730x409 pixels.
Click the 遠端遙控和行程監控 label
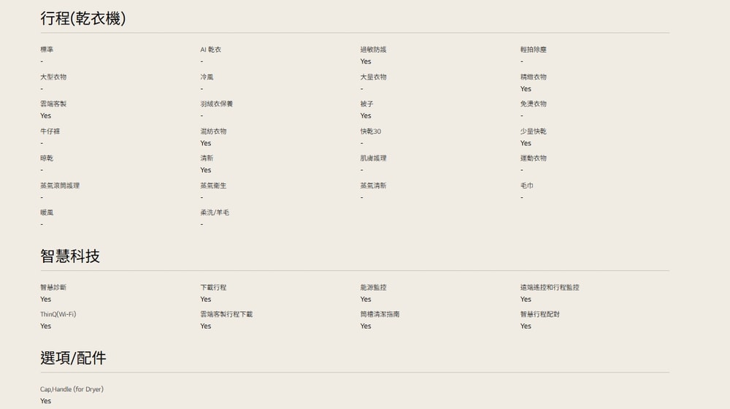[x=550, y=288]
